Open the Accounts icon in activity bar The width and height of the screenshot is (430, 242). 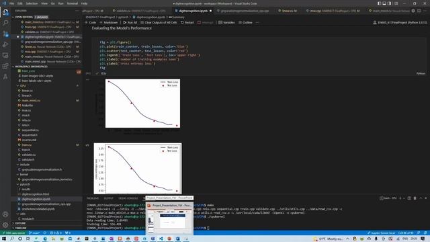pos(5,214)
